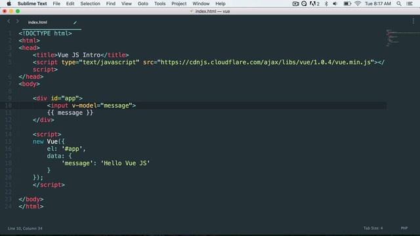
Task: Click the clock showing Tue 8:17 AM
Action: [x=378, y=4]
